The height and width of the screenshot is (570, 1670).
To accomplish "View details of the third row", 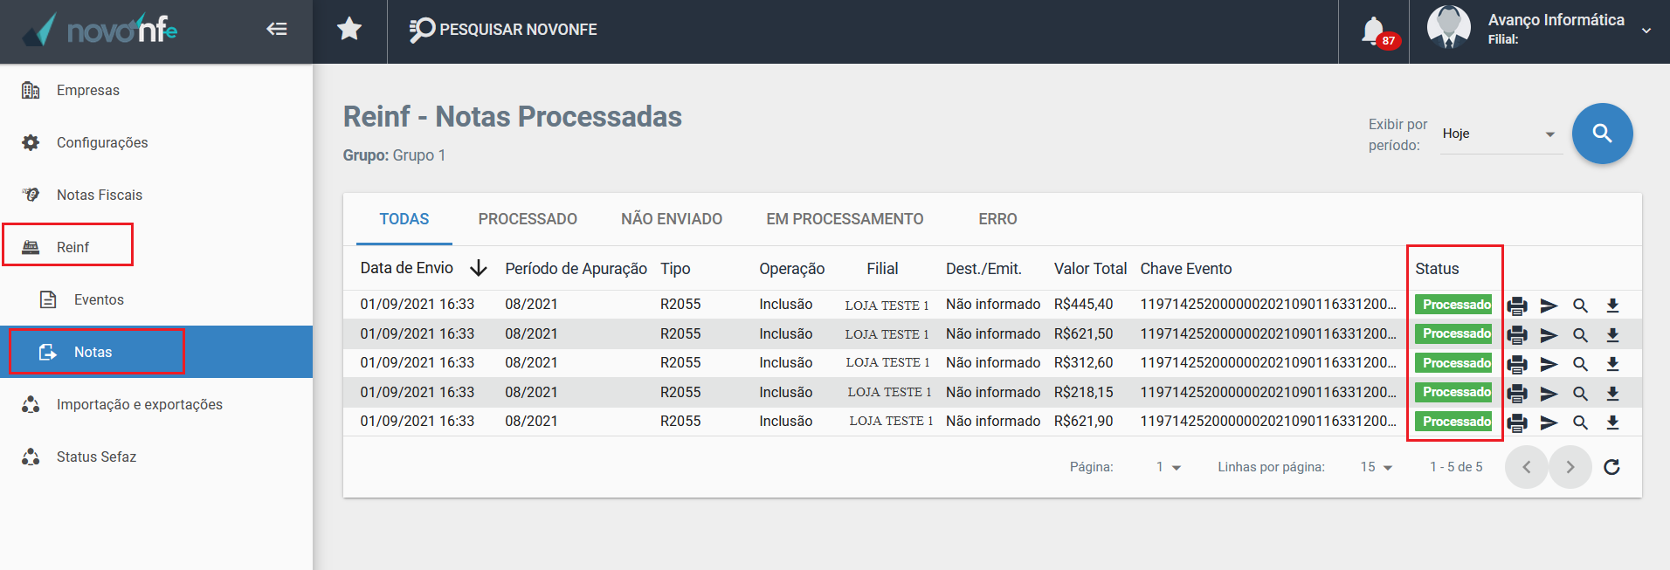I will 1580,364.
